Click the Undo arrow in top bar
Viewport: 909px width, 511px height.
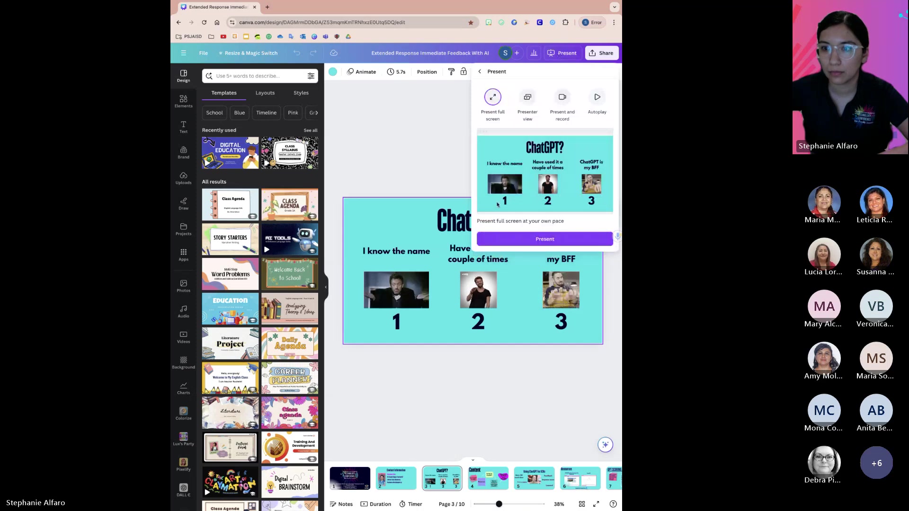(x=297, y=53)
